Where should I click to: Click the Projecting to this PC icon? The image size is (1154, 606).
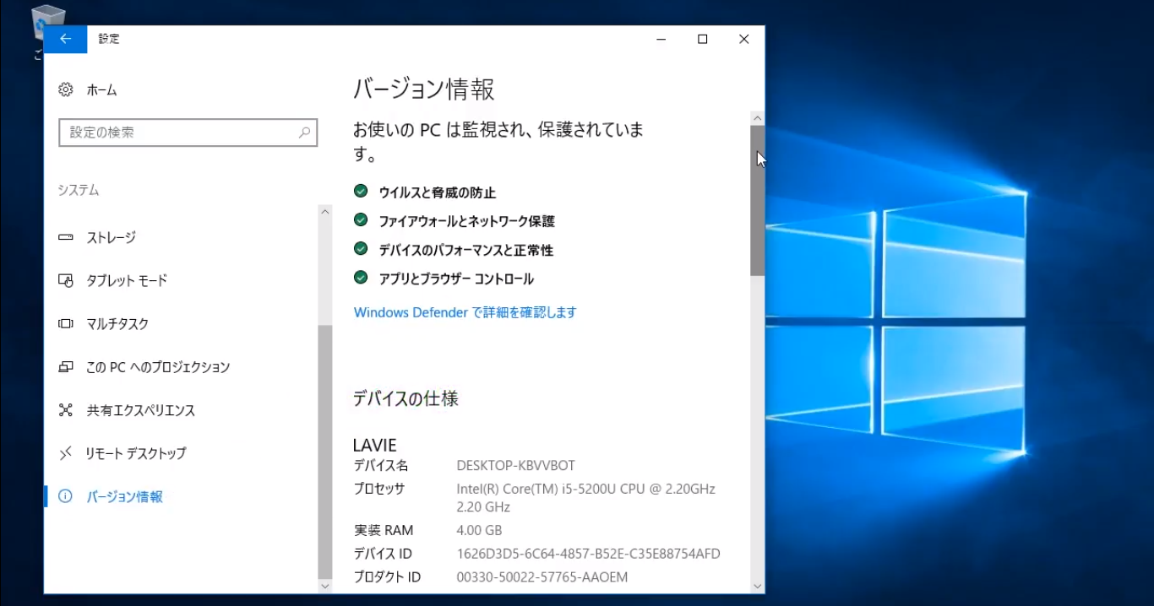pyautogui.click(x=66, y=367)
